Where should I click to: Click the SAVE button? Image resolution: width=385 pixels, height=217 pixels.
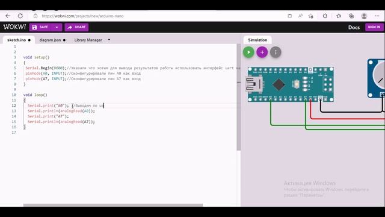(40, 27)
